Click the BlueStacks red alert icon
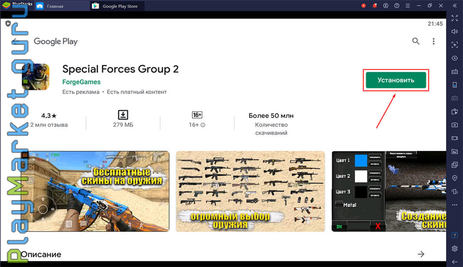This screenshot has width=463, height=267. pyautogui.click(x=364, y=5)
